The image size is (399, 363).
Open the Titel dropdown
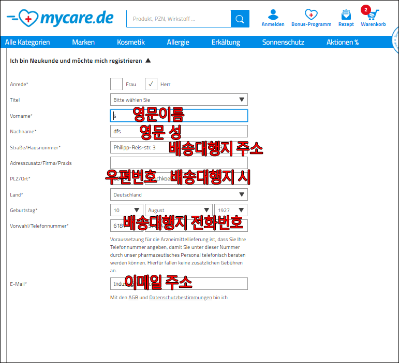[179, 100]
